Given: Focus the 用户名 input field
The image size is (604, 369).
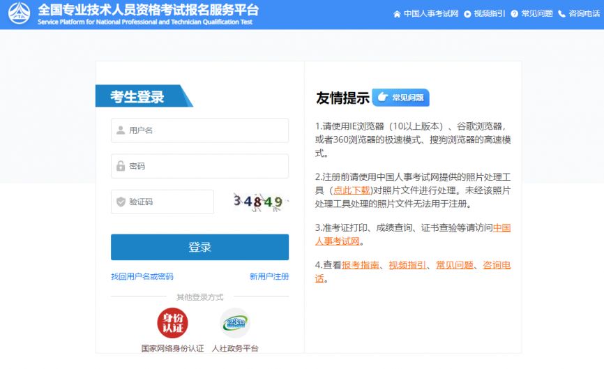Looking at the screenshot, I should coord(199,130).
